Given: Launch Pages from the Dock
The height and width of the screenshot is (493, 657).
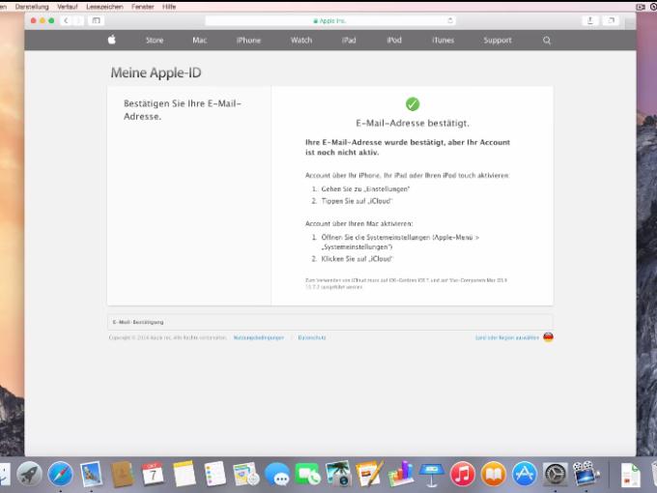Looking at the screenshot, I should click(x=369, y=474).
